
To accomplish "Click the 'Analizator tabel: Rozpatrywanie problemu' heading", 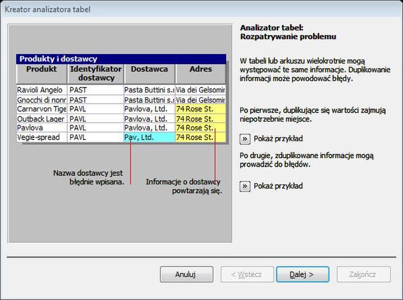I will point(288,32).
